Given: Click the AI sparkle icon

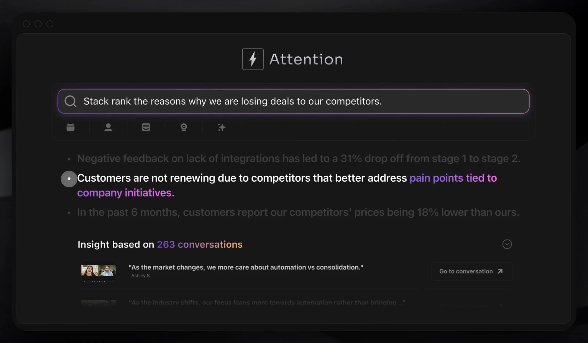Looking at the screenshot, I should click(222, 127).
